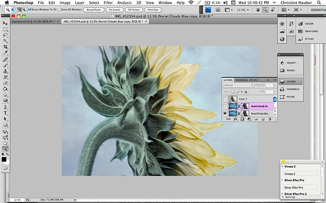Click the Fill Screen button
The width and height of the screenshot is (326, 203).
click(134, 10)
